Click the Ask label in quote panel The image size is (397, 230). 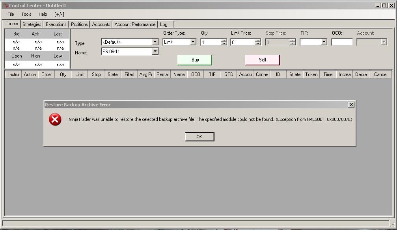[35, 33]
